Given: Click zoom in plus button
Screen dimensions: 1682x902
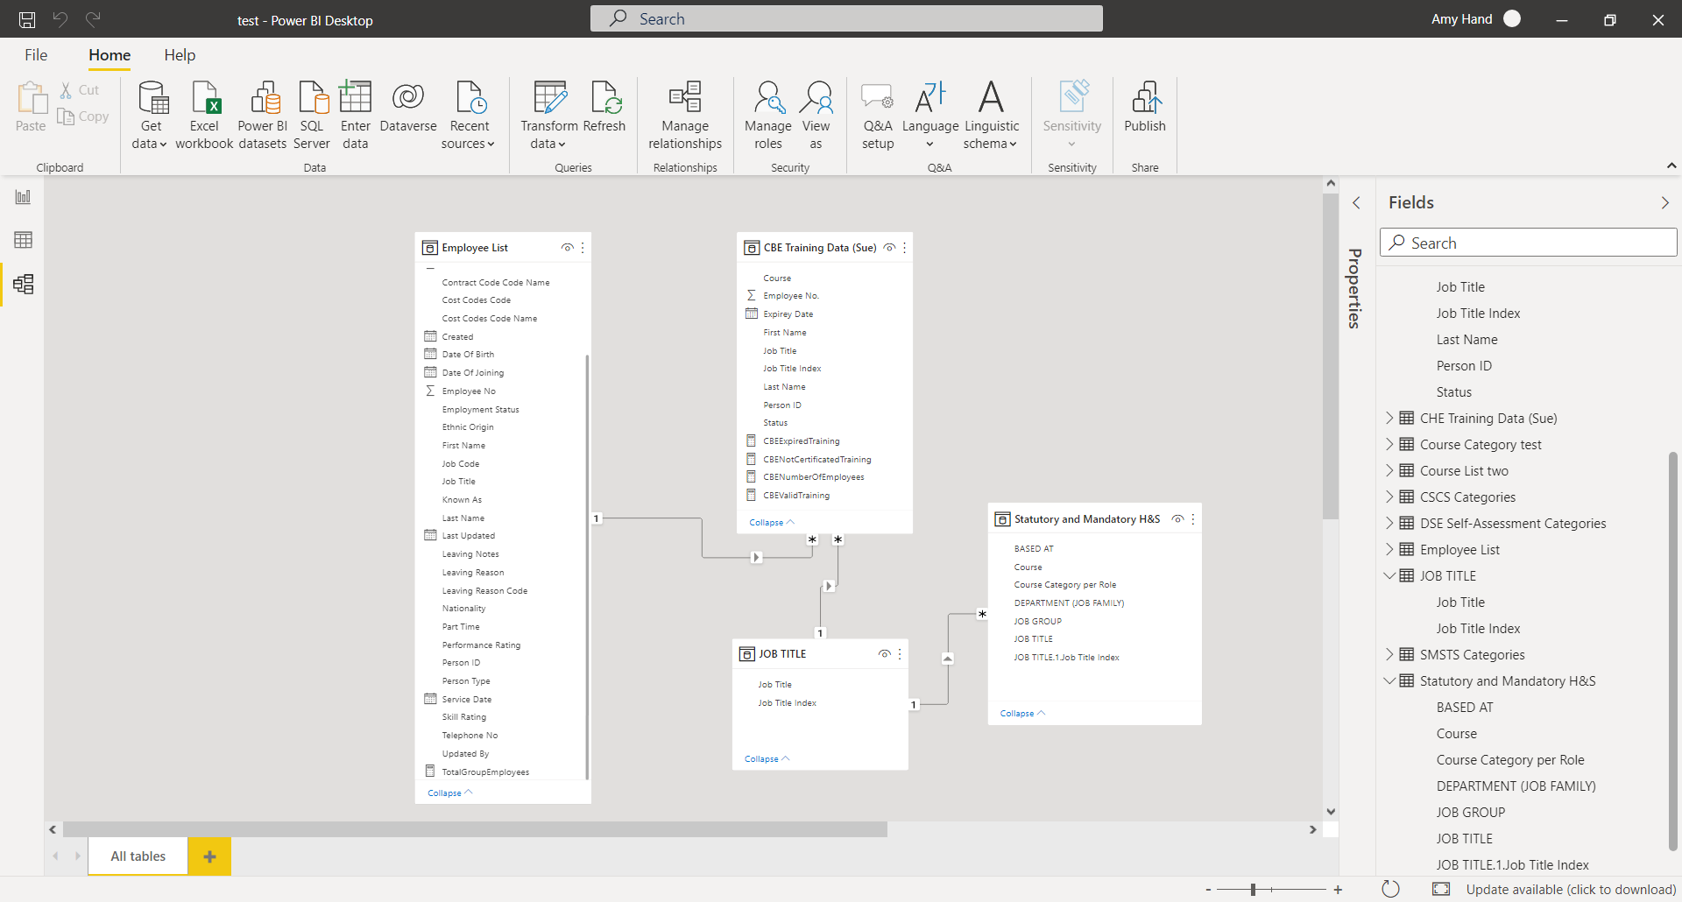Looking at the screenshot, I should point(1338,890).
